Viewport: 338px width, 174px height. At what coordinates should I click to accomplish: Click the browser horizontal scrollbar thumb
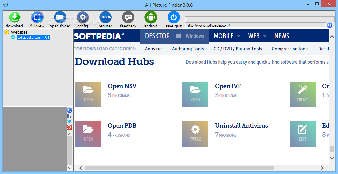pyautogui.click(x=179, y=168)
